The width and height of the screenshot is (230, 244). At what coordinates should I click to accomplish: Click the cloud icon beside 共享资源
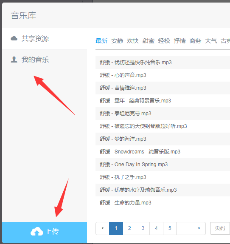click(x=14, y=38)
